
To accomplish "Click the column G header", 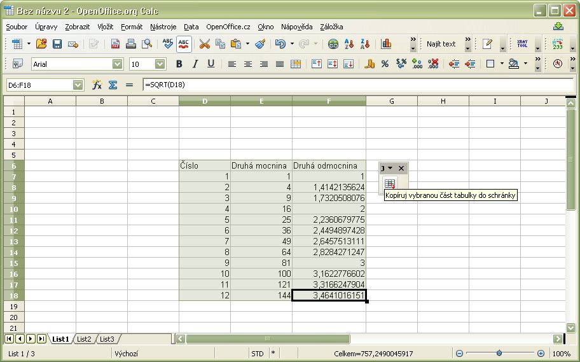I will coord(391,101).
